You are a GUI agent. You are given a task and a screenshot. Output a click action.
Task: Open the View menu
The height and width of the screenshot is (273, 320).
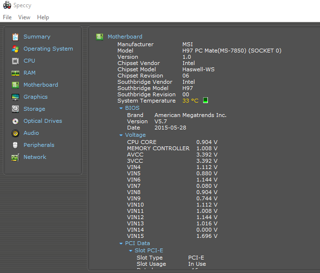(x=24, y=17)
